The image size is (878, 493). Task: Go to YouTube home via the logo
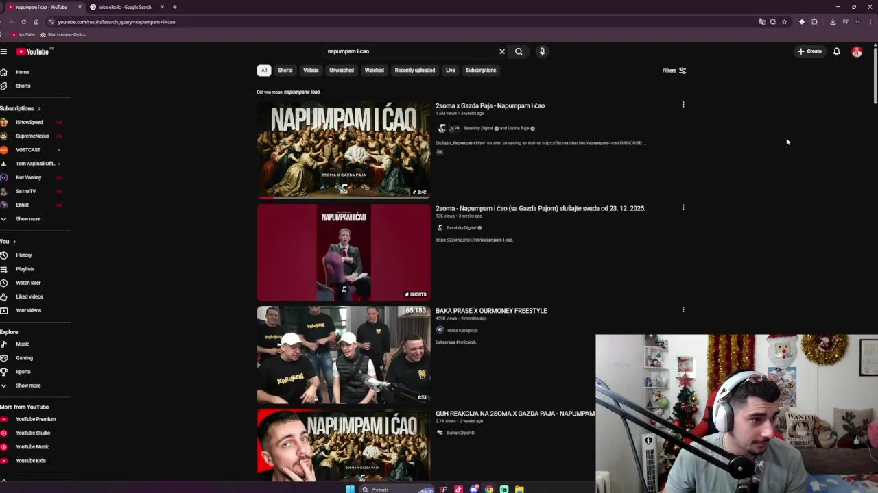tap(32, 51)
